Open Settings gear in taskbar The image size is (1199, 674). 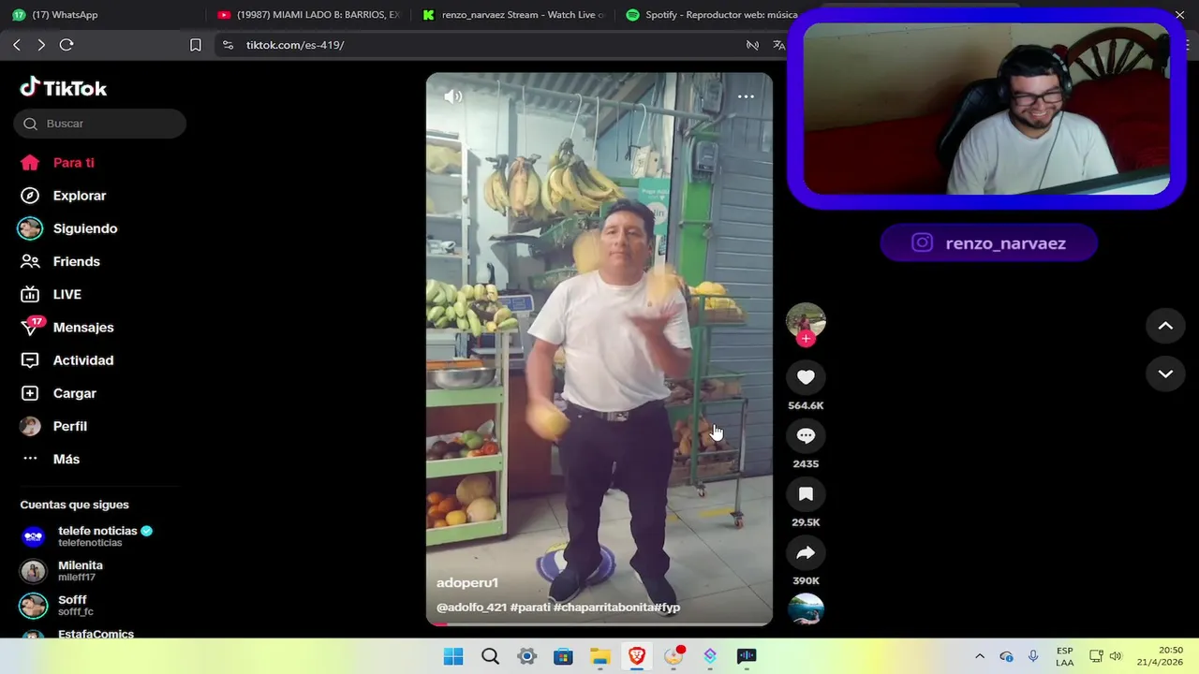(x=526, y=656)
